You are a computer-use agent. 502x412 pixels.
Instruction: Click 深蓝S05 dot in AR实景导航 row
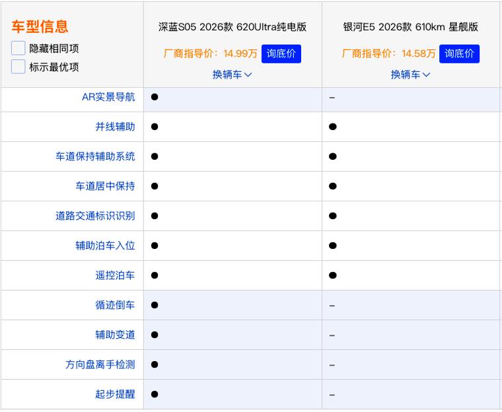(155, 97)
